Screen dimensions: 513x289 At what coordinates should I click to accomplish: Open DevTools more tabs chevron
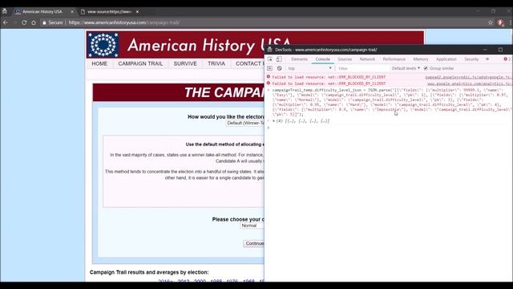pos(487,59)
